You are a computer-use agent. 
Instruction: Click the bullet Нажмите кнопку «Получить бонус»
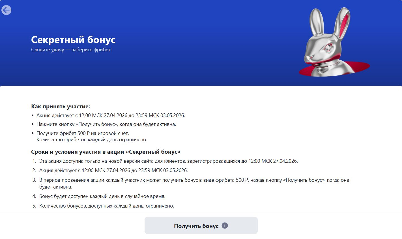point(106,124)
